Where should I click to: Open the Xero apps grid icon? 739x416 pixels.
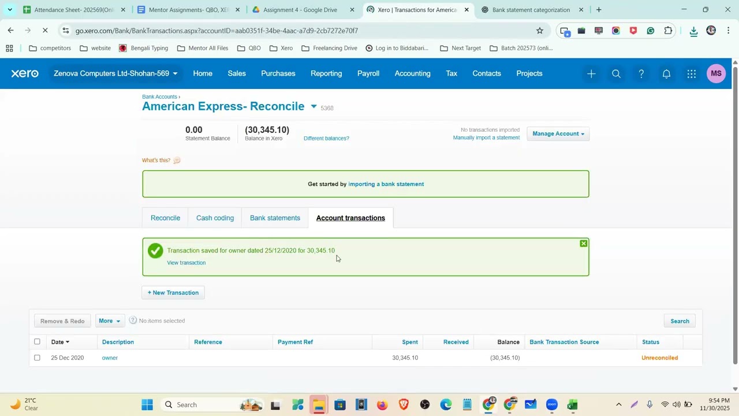[x=691, y=74]
